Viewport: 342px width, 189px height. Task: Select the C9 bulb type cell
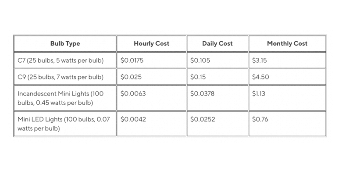[x=61, y=77]
